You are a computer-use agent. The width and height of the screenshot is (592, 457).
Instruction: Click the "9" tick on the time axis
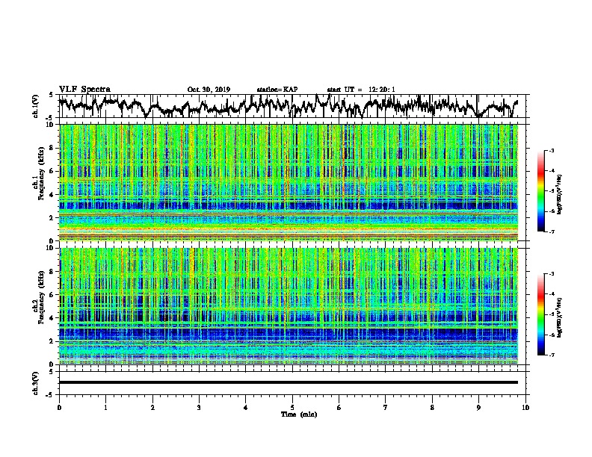pos(478,408)
